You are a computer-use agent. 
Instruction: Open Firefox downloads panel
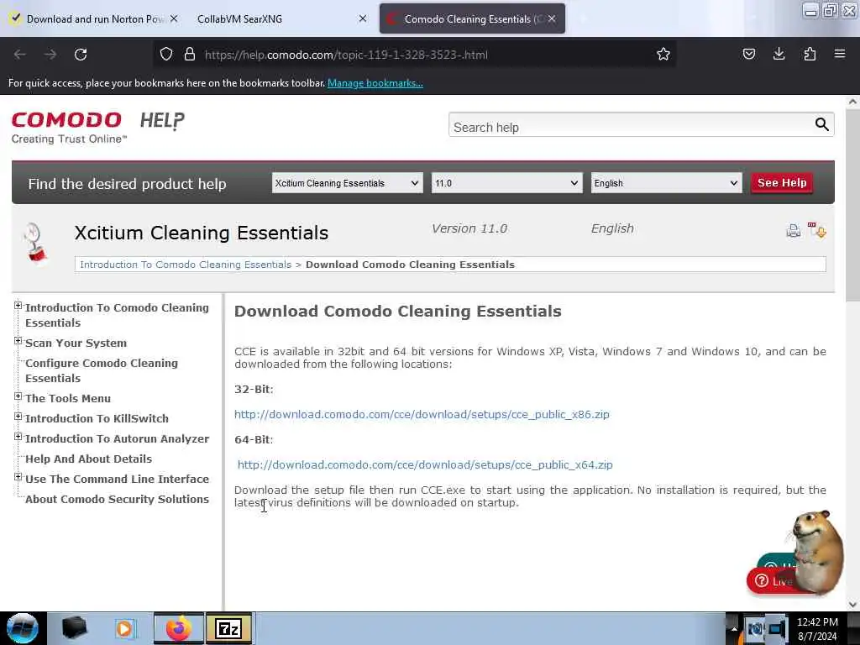click(x=779, y=54)
